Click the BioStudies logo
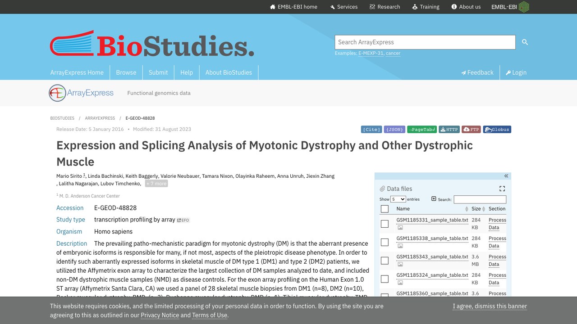This screenshot has width=577, height=324. pyautogui.click(x=152, y=43)
